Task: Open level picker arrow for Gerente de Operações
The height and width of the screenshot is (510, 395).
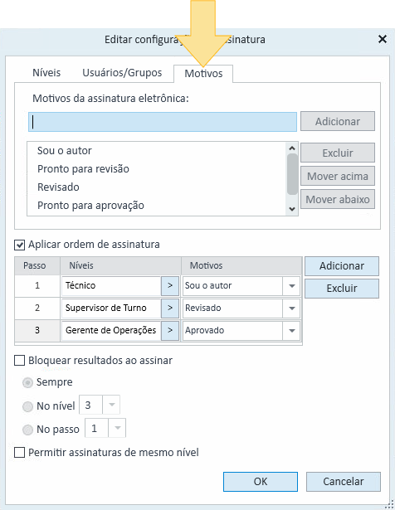Action: 170,330
